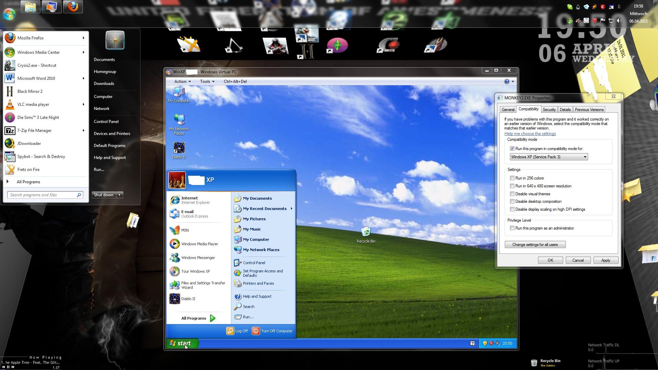Select Diablo II shortcut on XP desktop
Viewport: 658px width, 370px height.
(x=179, y=150)
